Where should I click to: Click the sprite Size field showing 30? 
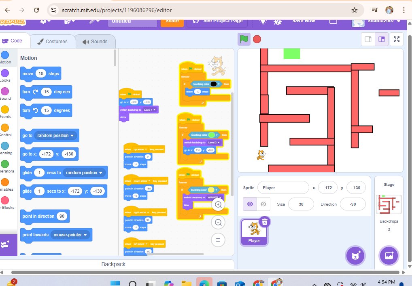pos(301,204)
